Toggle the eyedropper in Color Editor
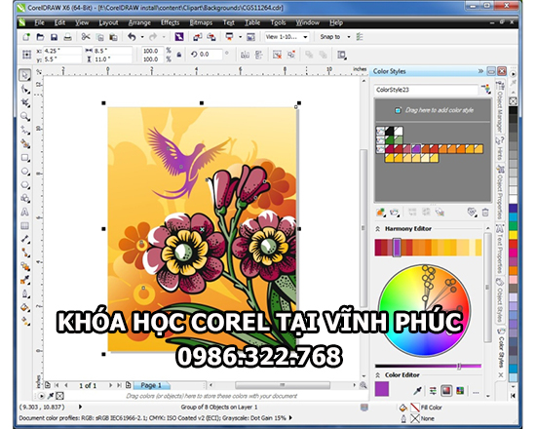536x429 pixels. [417, 391]
